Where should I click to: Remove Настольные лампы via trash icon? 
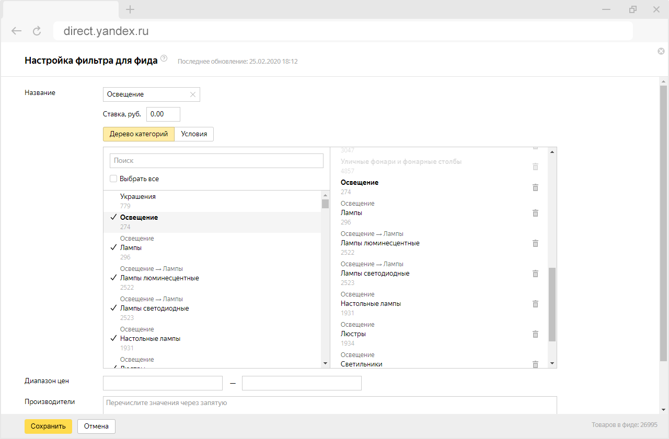[x=535, y=304]
